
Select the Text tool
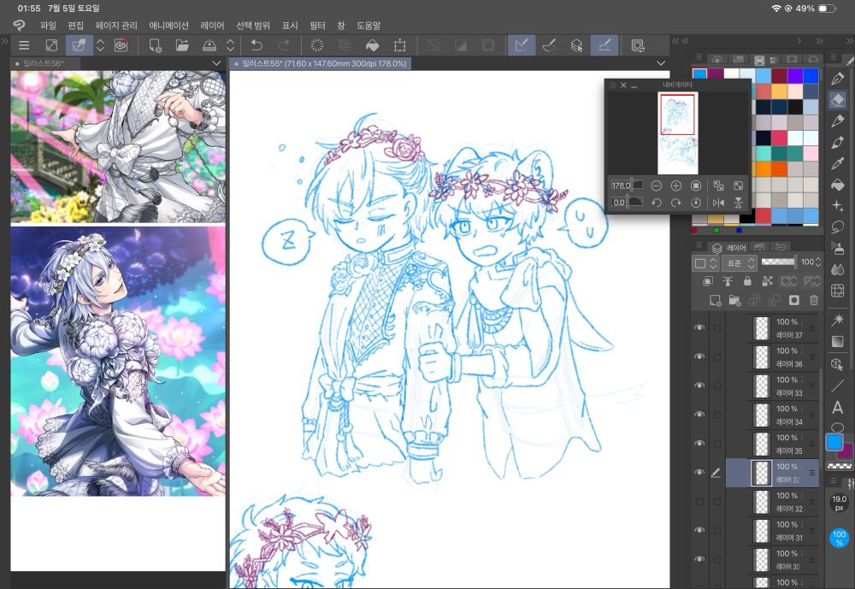(x=838, y=408)
